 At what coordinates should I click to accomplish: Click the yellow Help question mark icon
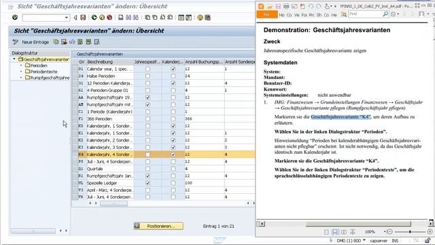[x=200, y=18]
